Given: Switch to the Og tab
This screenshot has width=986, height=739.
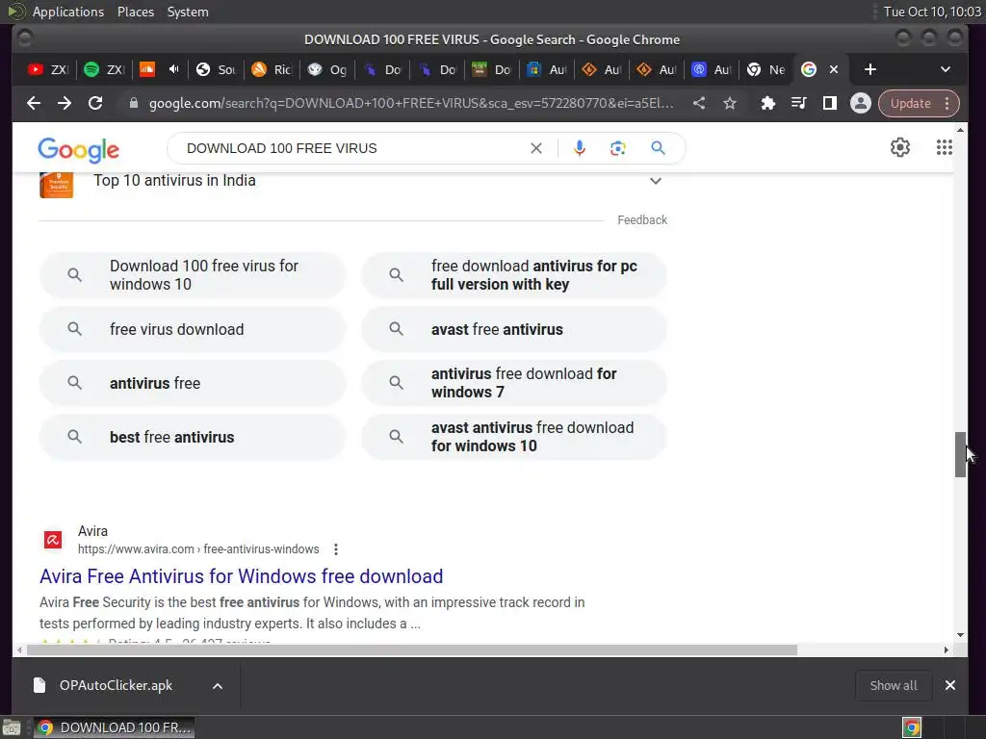Looking at the screenshot, I should pyautogui.click(x=327, y=69).
